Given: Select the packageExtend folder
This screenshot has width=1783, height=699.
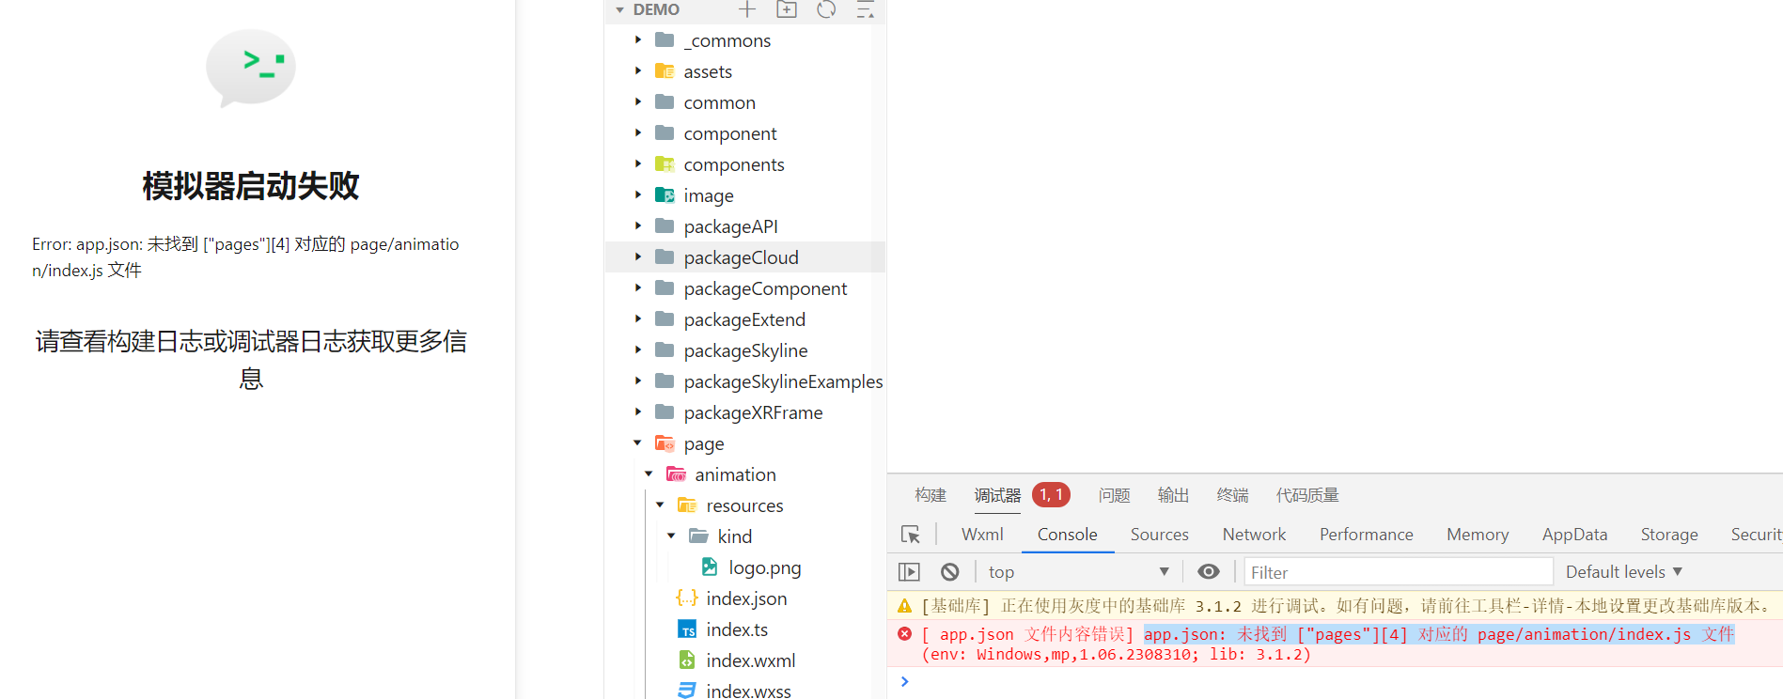Looking at the screenshot, I should [x=745, y=319].
